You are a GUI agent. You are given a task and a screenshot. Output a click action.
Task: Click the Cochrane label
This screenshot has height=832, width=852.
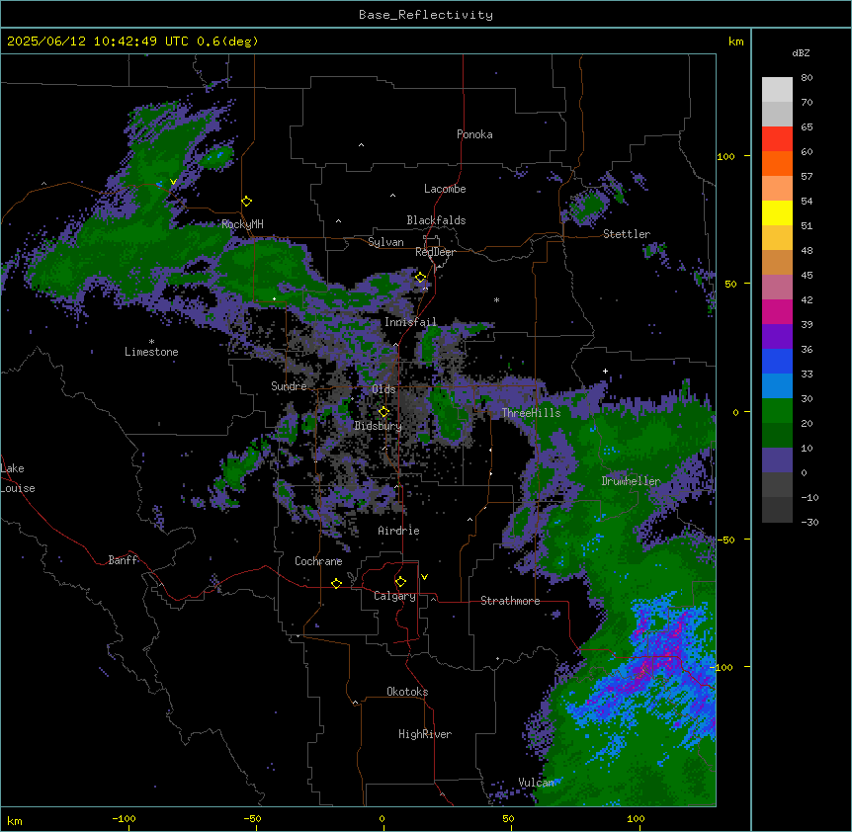pos(318,561)
